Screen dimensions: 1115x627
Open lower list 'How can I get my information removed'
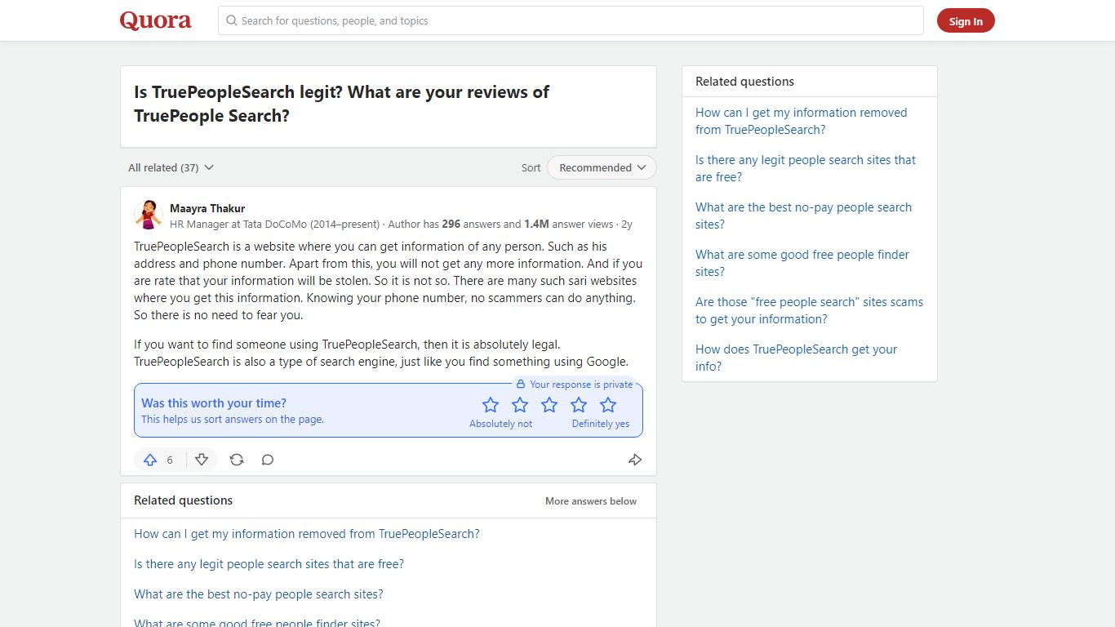(x=307, y=534)
